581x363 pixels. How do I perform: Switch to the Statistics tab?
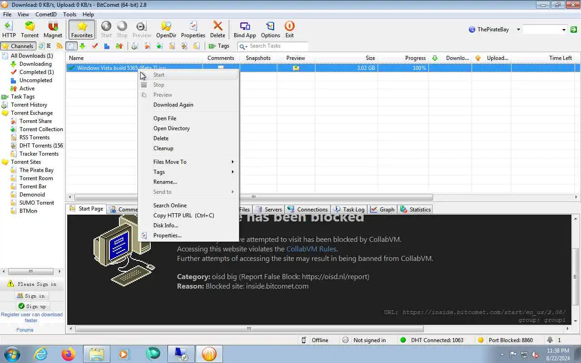[x=416, y=210]
